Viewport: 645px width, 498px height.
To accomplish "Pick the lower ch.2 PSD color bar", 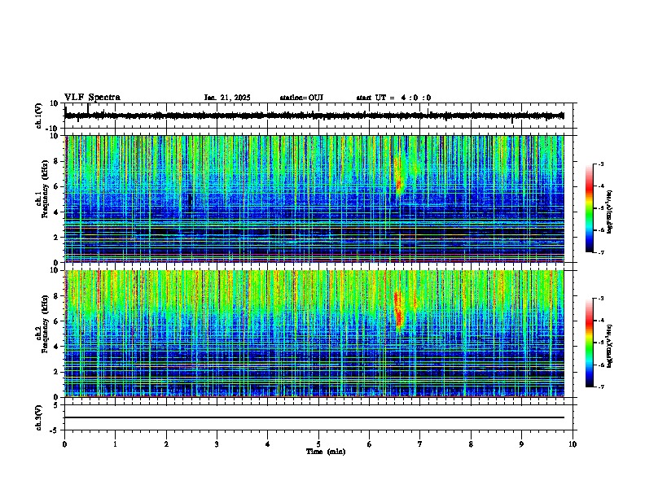I will [590, 343].
